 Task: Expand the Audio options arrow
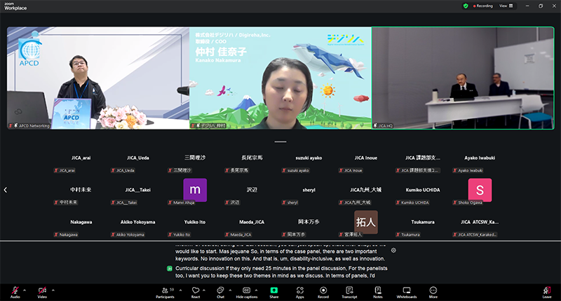click(x=25, y=288)
